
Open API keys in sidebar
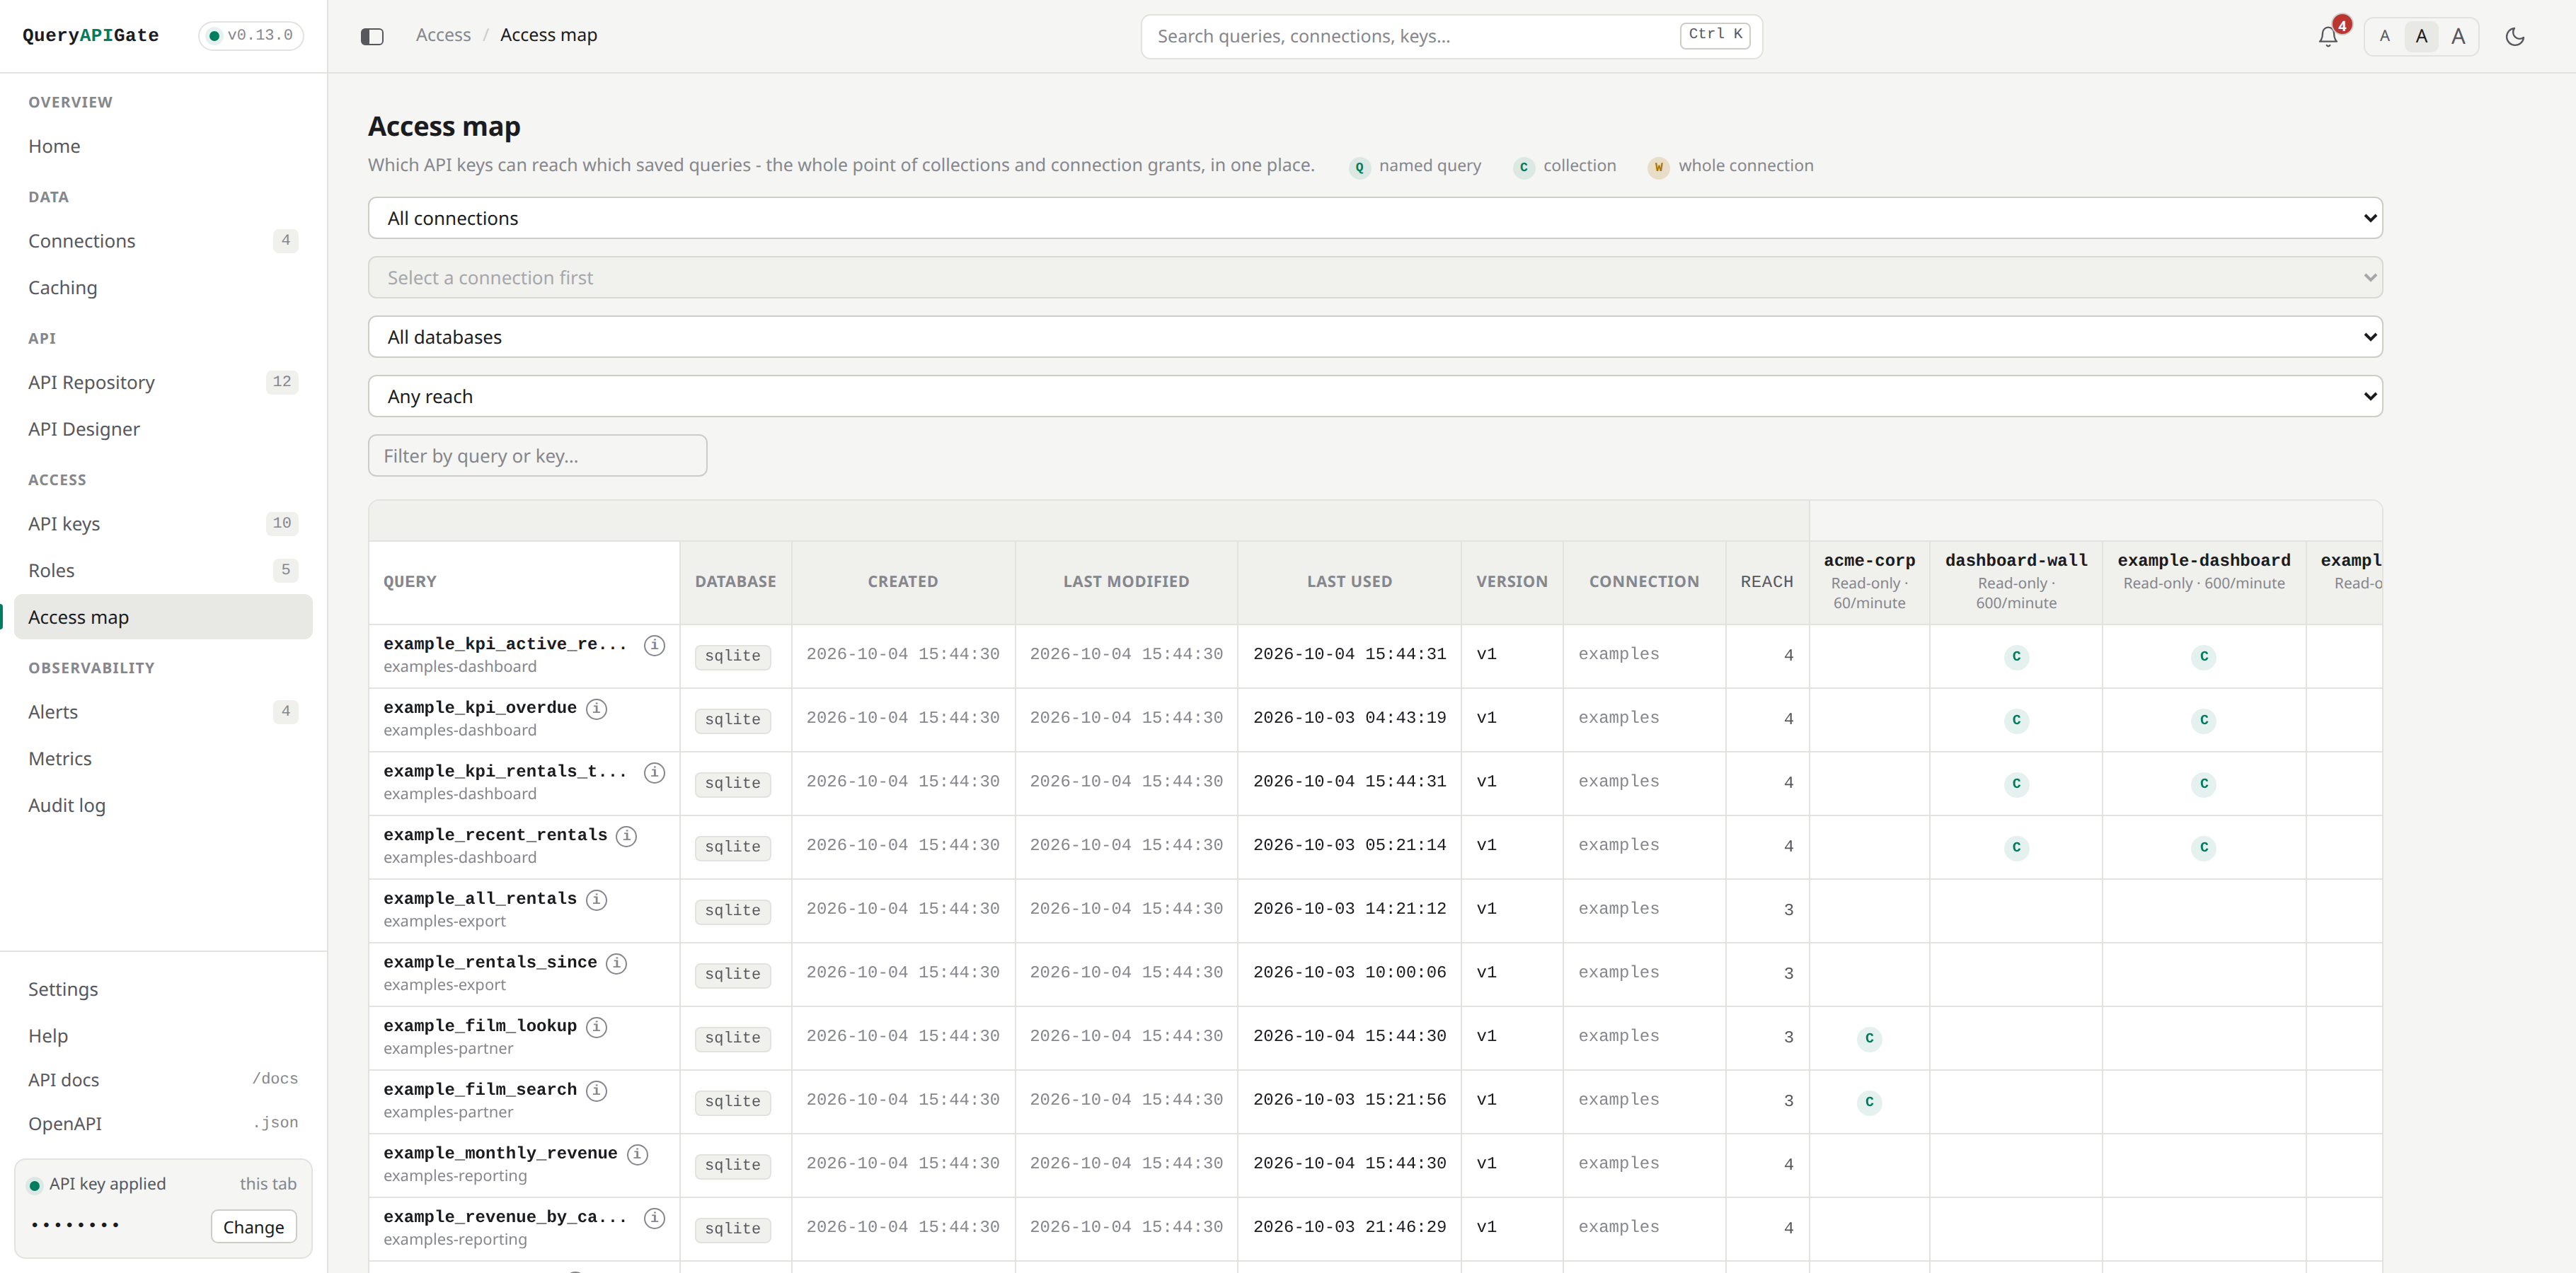click(163, 523)
